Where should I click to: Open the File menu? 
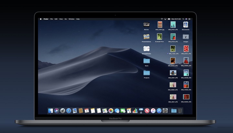(51, 19)
